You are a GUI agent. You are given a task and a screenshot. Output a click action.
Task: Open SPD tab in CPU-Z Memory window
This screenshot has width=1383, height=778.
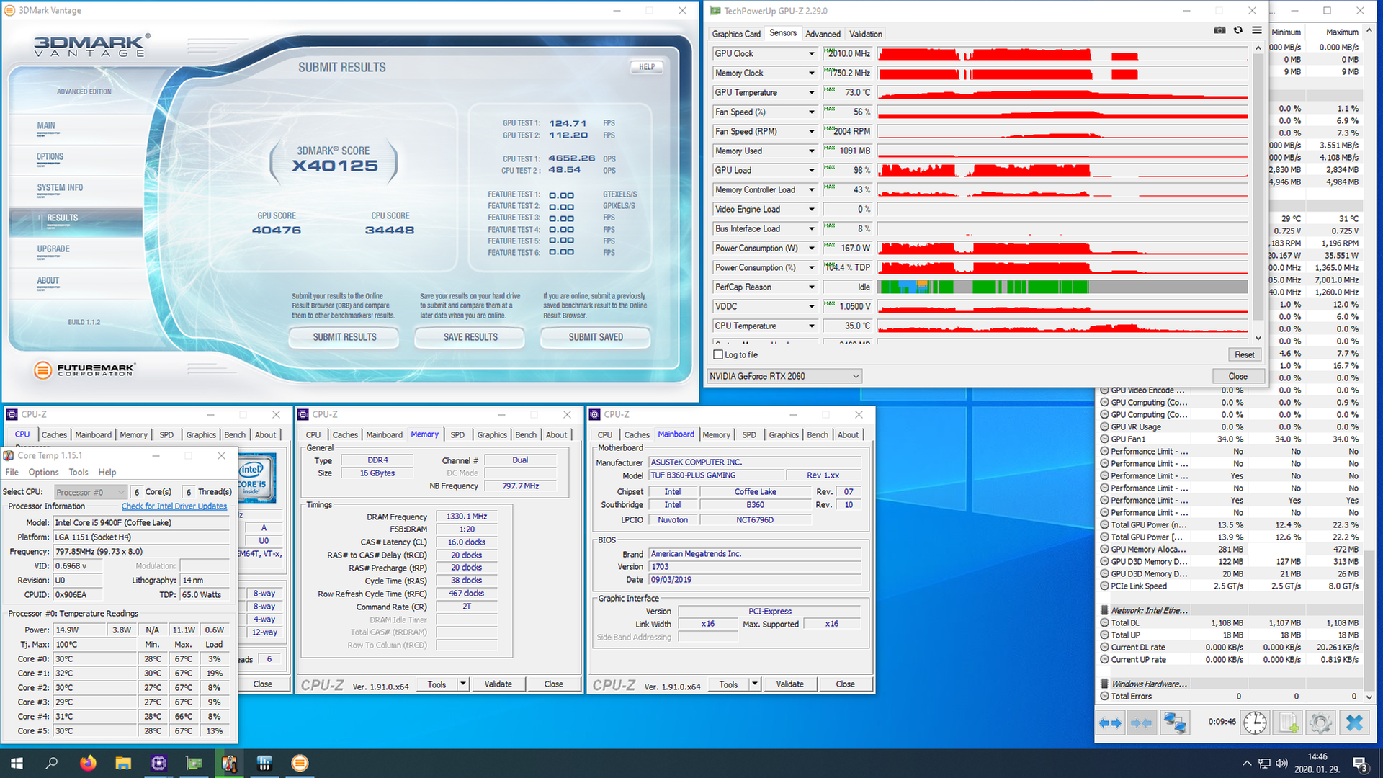[x=457, y=434]
